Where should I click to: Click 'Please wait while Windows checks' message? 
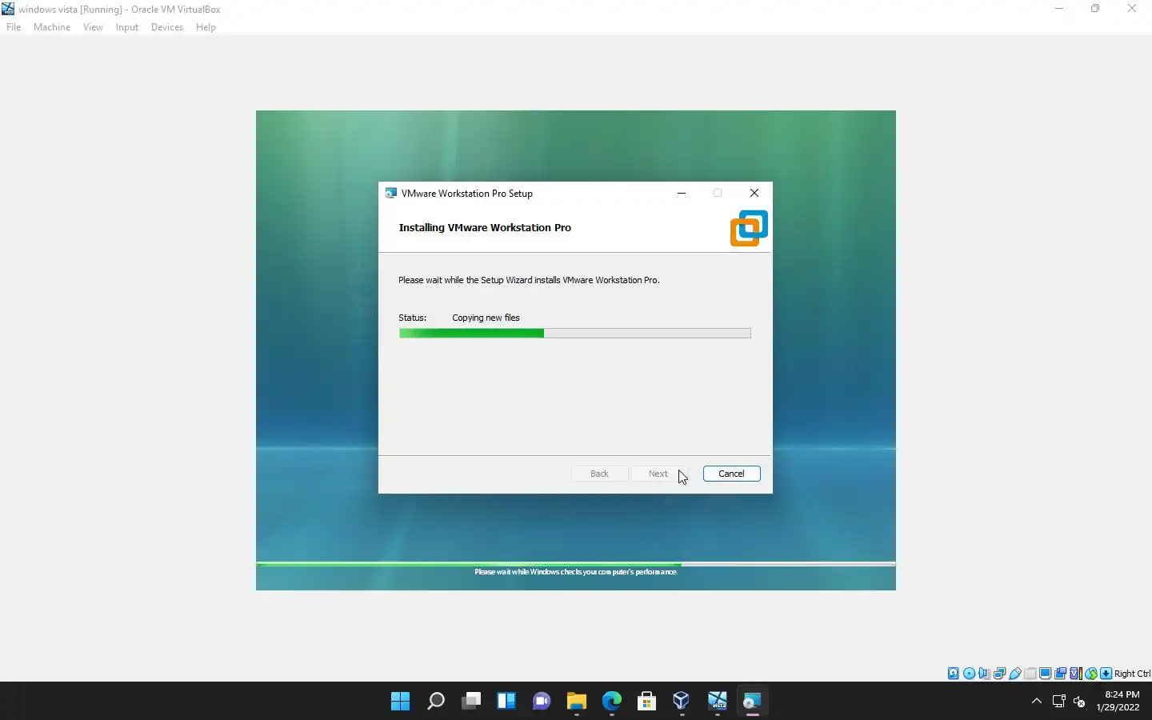point(576,572)
